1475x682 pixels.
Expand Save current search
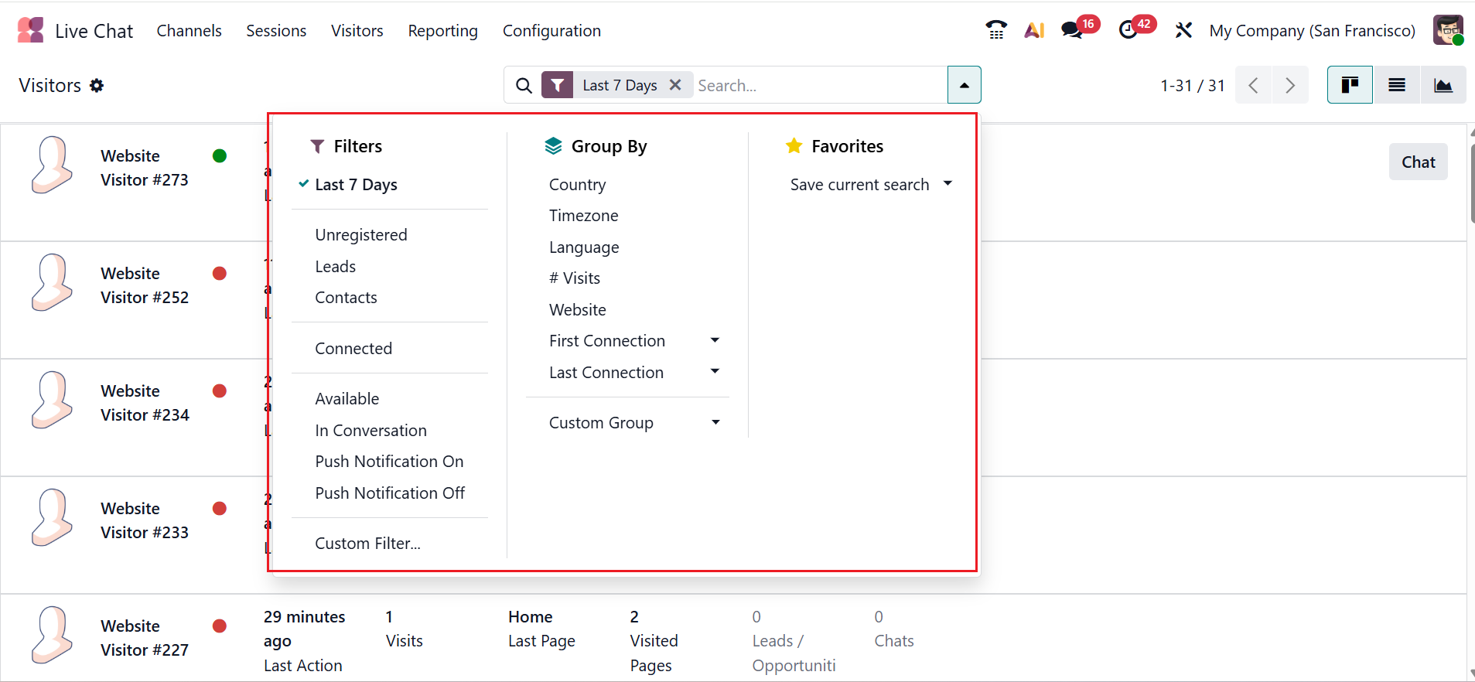870,185
